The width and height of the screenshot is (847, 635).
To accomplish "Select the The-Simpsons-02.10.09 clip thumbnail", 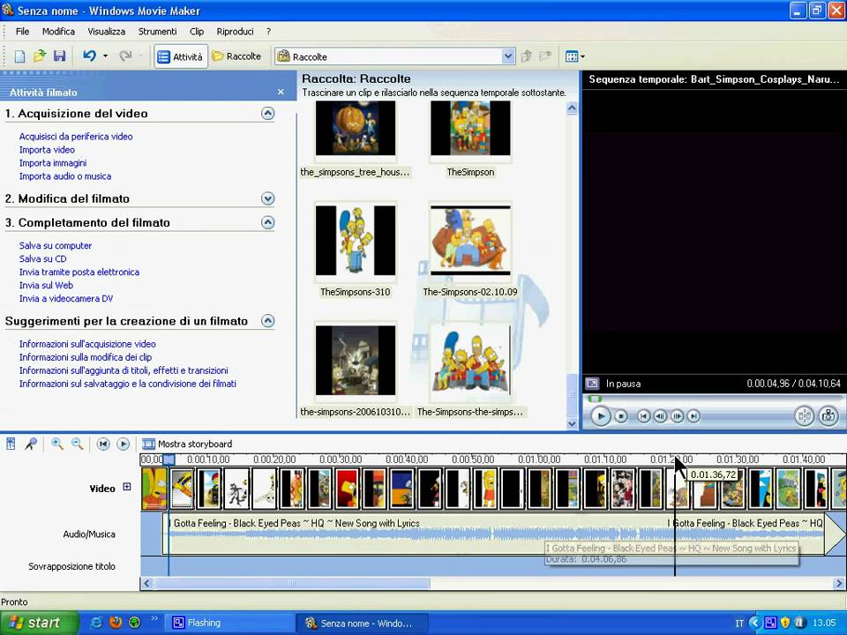I will (470, 241).
